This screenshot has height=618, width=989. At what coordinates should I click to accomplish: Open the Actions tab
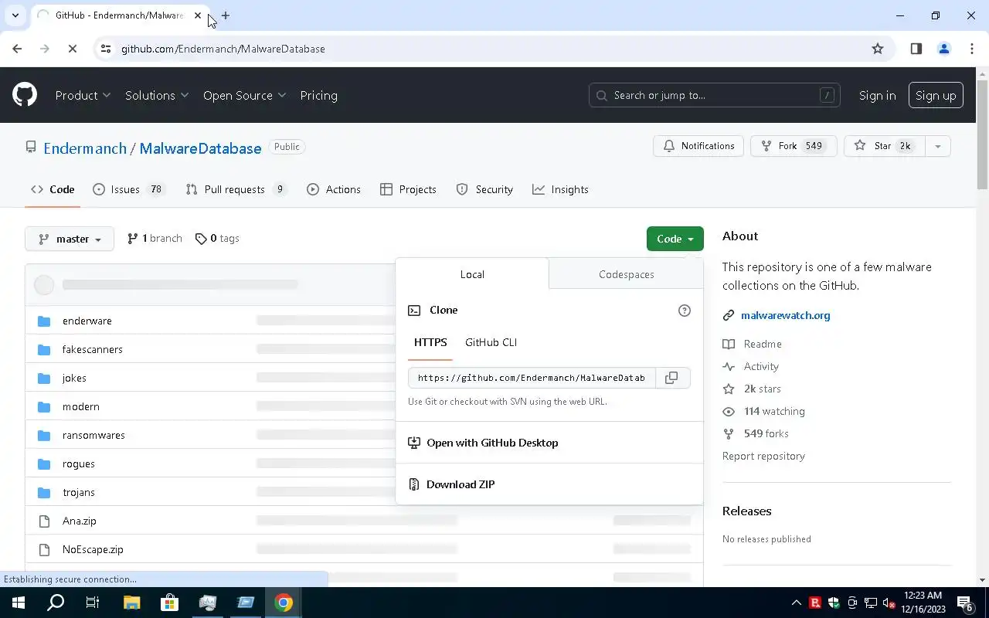[334, 189]
